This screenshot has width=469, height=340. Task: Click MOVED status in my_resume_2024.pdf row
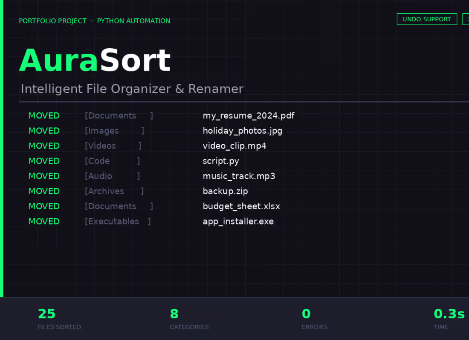pos(44,116)
